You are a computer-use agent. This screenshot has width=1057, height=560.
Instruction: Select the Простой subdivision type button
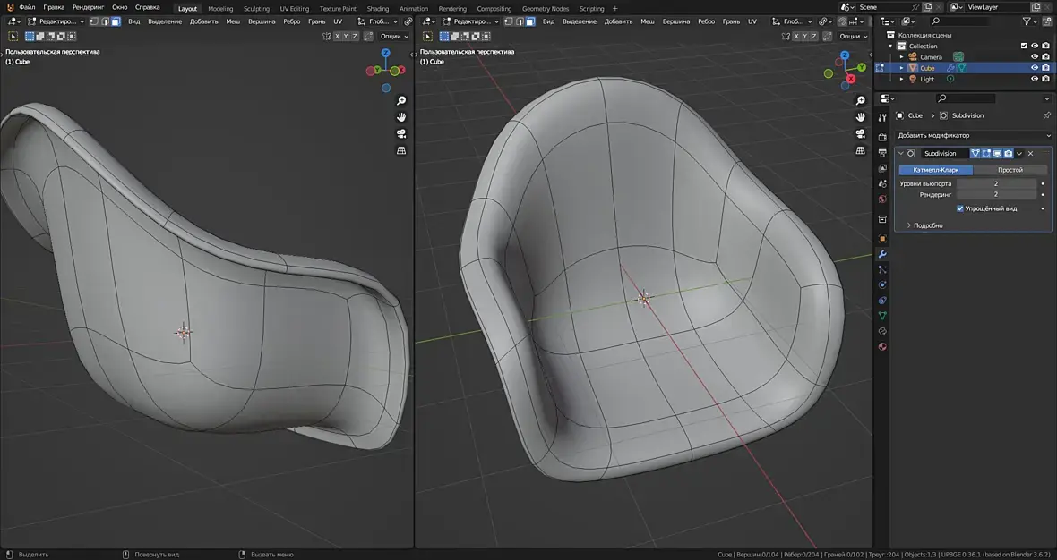1010,170
